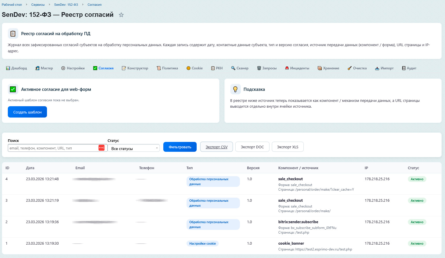Viewport: 445px width, 258px height.
Task: Go to Настройки gear tab
Action: [x=73, y=68]
